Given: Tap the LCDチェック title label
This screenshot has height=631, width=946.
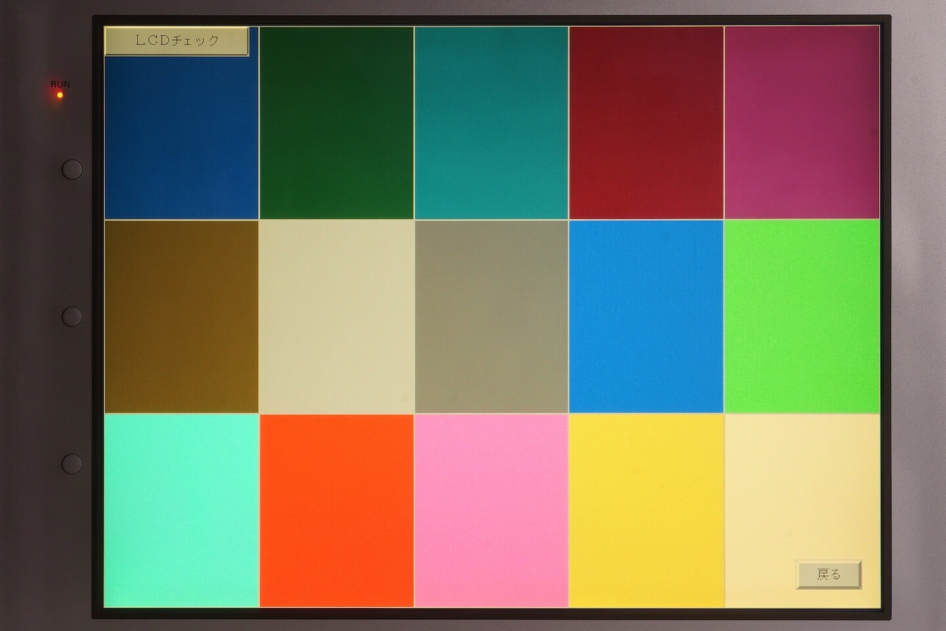Looking at the screenshot, I should pos(176,41).
